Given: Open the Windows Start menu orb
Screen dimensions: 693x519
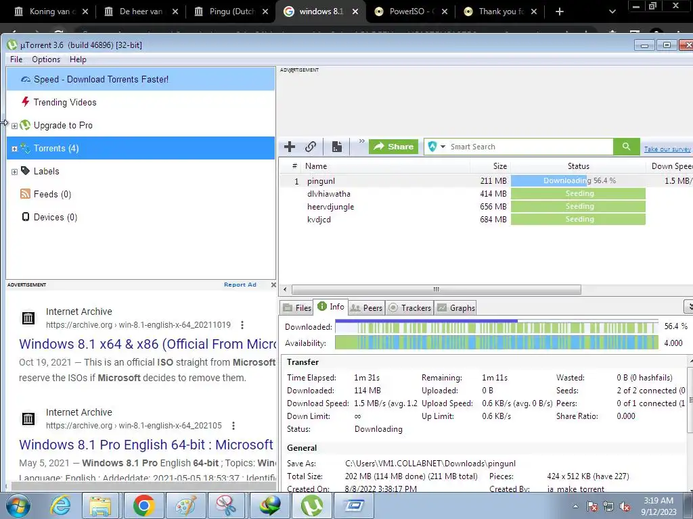Looking at the screenshot, I should 18,505.
